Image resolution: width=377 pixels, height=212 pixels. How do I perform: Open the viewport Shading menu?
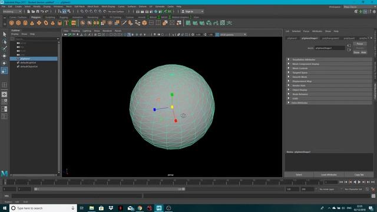coord(75,31)
